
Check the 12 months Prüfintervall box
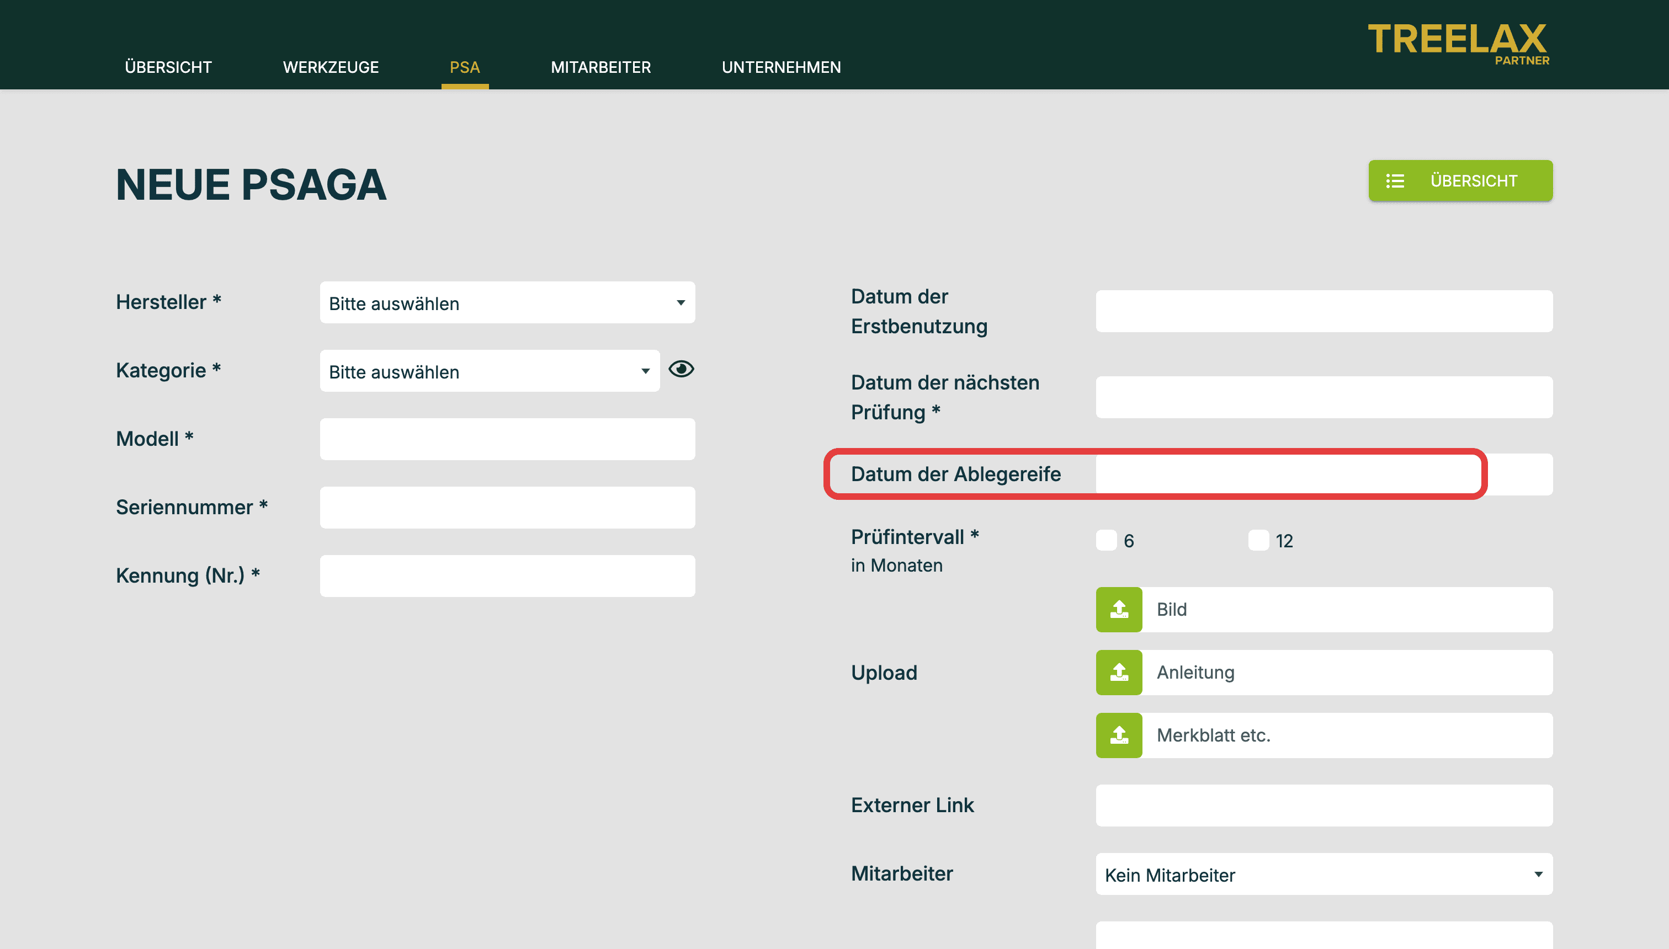click(x=1258, y=540)
